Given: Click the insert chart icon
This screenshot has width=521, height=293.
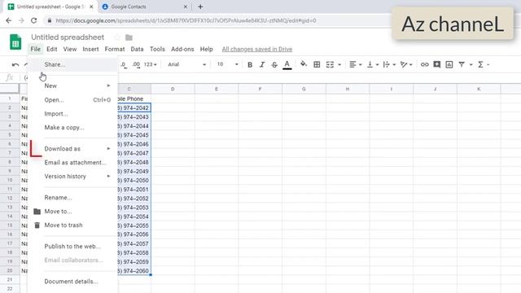Looking at the screenshot, I should point(449,64).
